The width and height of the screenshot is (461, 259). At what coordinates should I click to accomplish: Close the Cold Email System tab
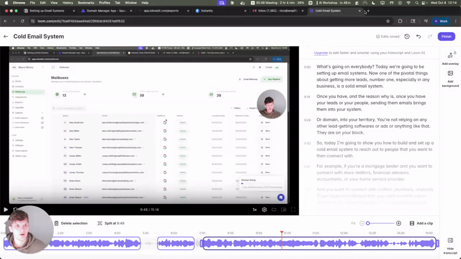tap(359, 11)
